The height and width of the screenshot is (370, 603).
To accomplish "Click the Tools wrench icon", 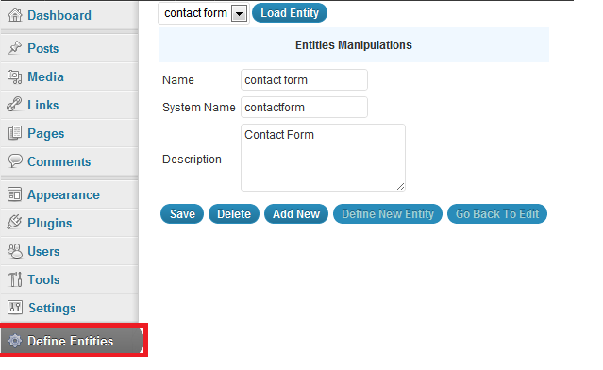I will tap(15, 279).
